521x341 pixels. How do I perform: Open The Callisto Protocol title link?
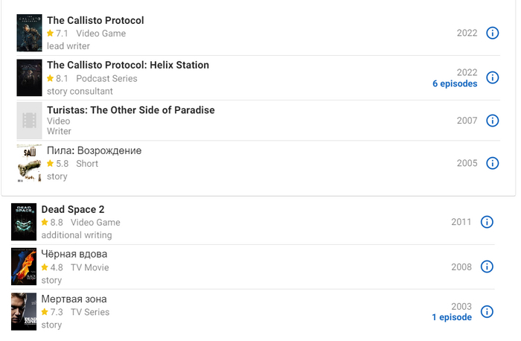[x=95, y=20]
